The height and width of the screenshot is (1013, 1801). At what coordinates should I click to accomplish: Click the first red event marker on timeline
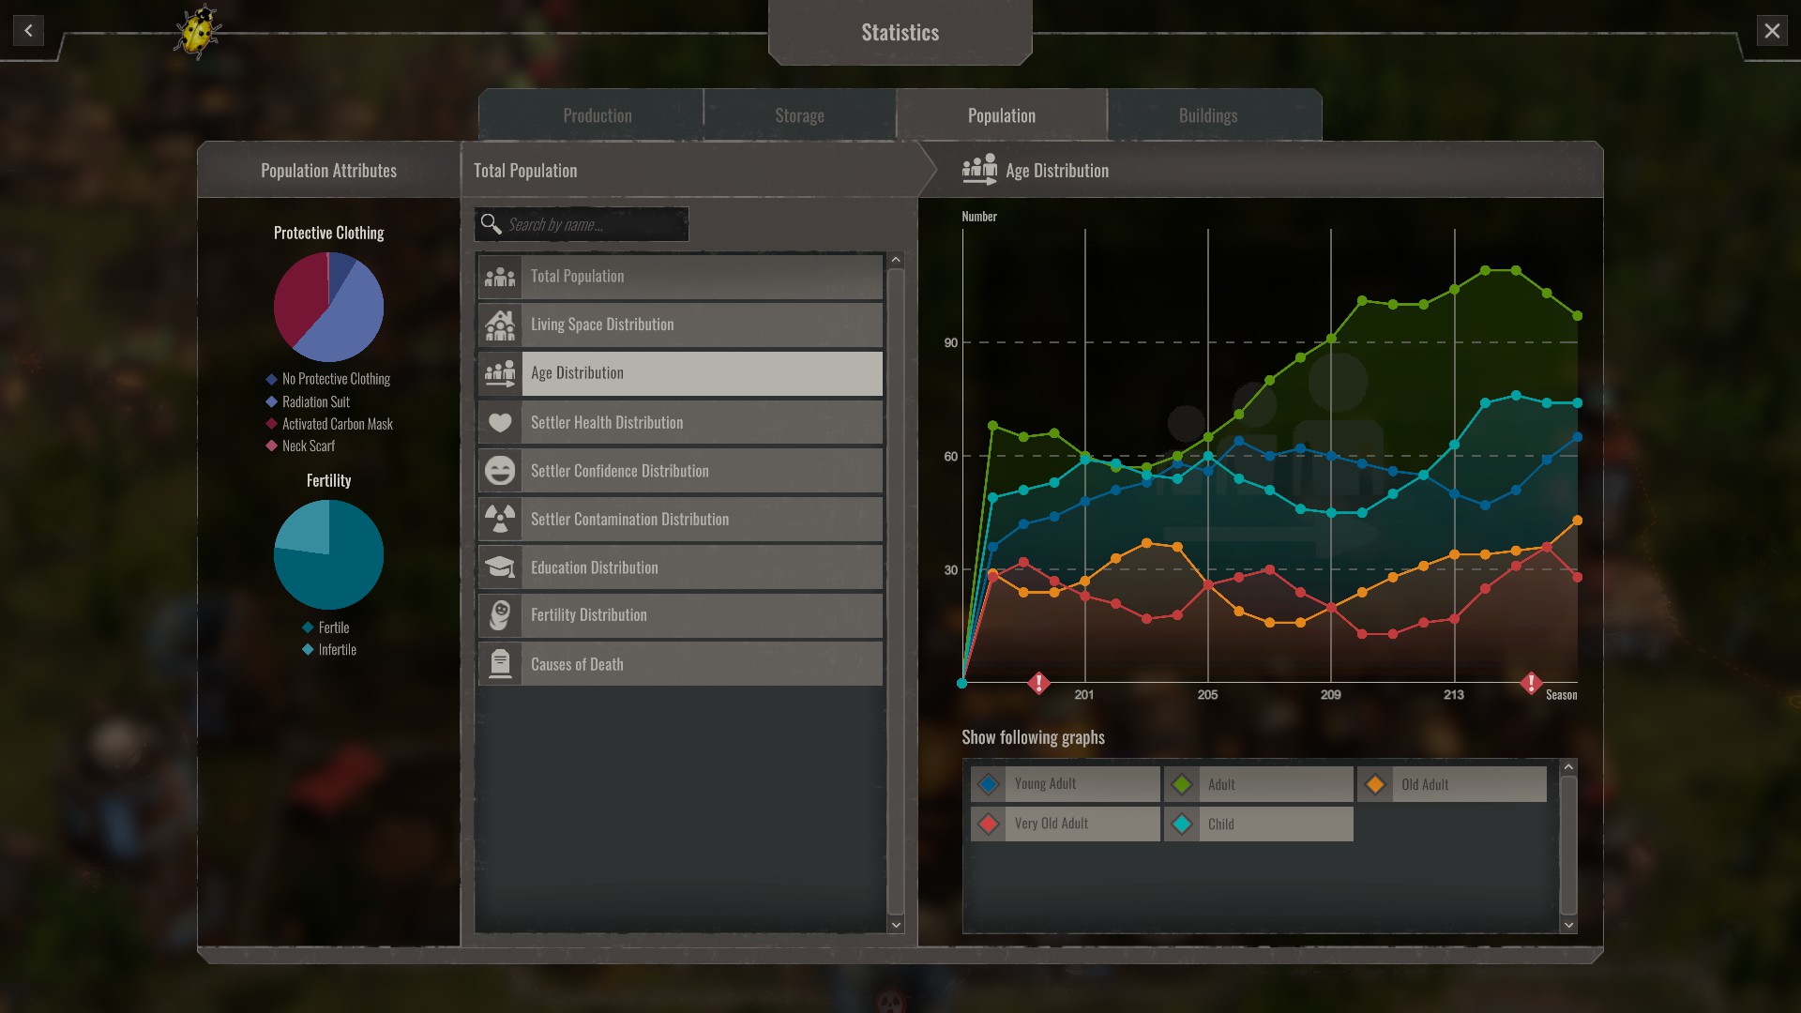tap(1038, 683)
